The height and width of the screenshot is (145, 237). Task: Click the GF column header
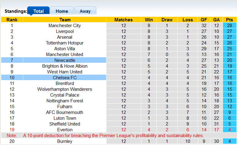pos(204,20)
